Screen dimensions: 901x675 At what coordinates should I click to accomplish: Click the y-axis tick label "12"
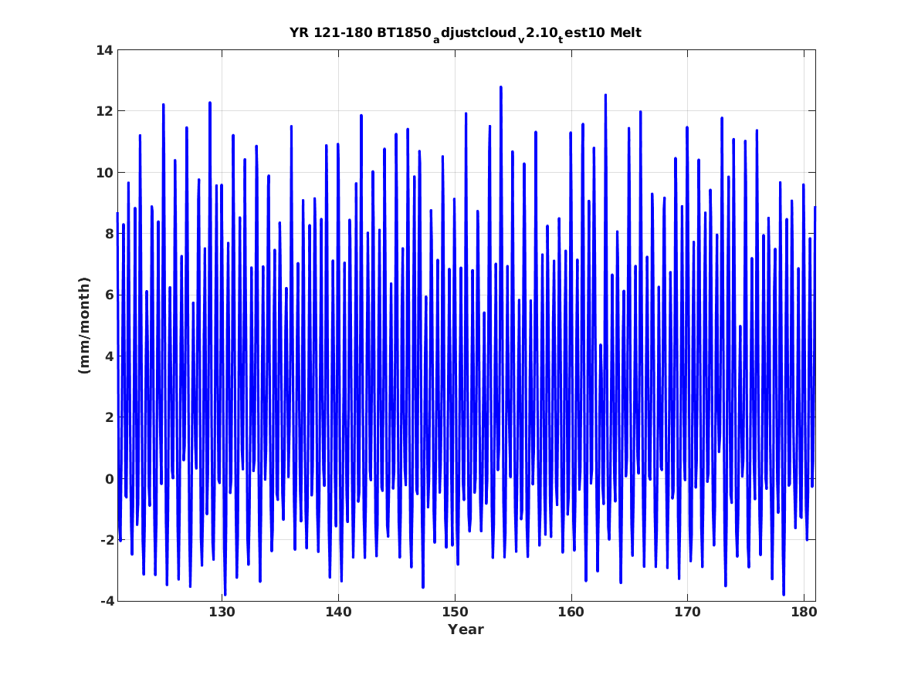[x=104, y=111]
